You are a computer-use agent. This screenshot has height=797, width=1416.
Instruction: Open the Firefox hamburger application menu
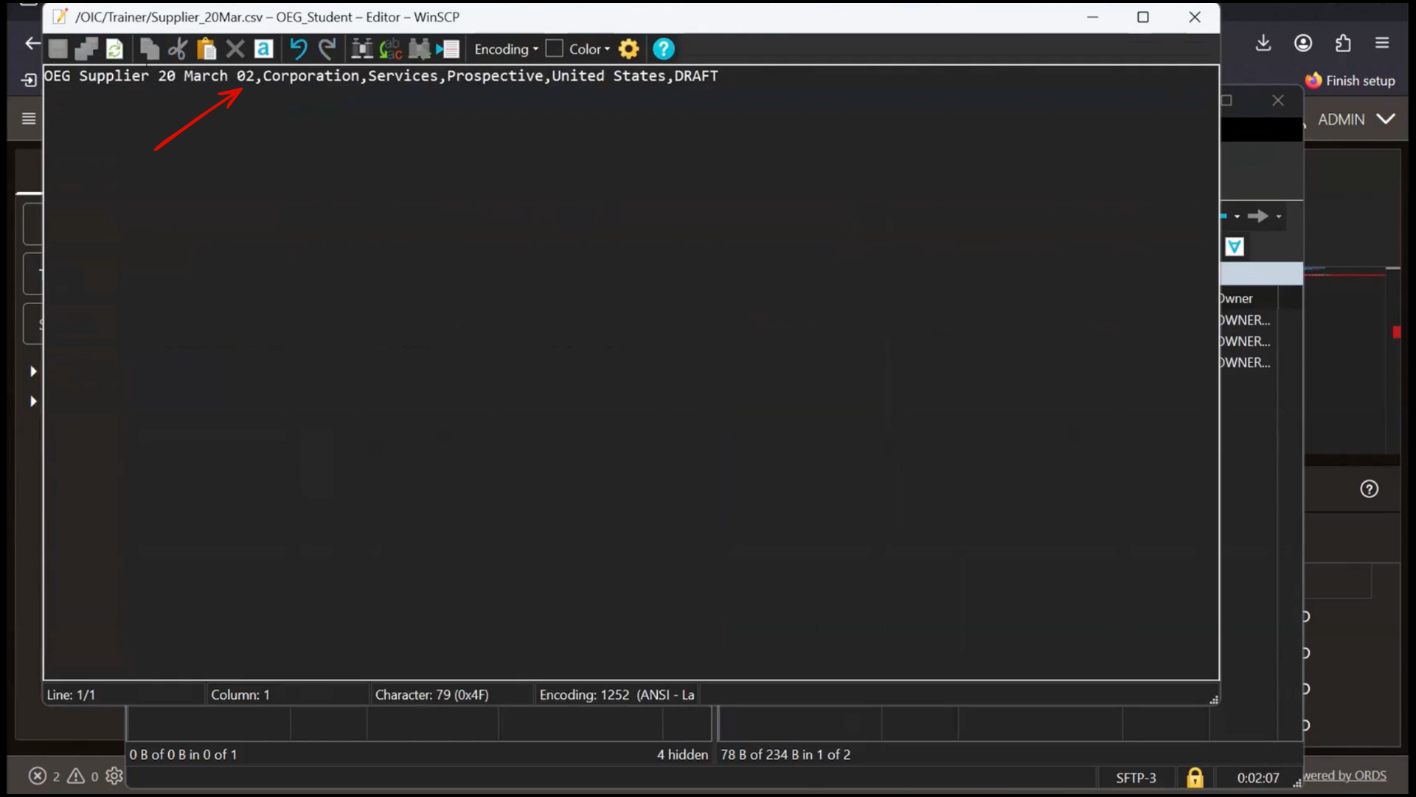(1382, 43)
